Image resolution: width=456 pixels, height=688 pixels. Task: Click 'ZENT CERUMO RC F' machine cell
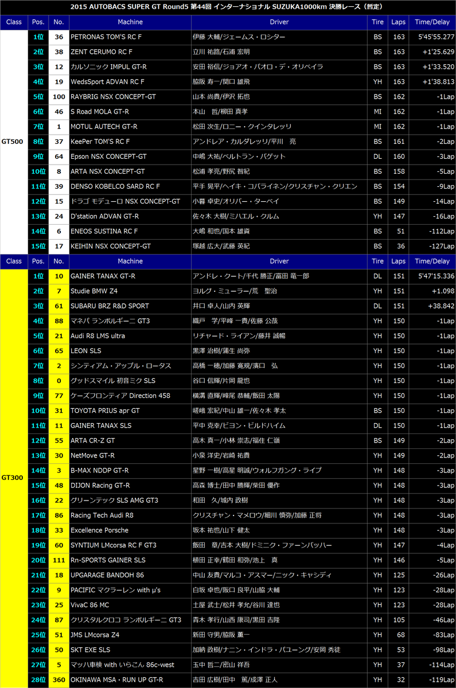[x=130, y=52]
